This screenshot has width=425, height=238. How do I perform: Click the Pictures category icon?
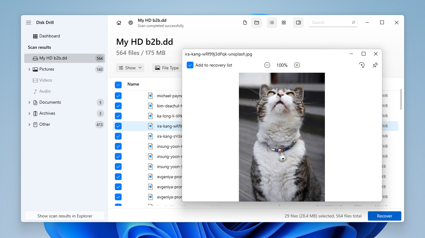click(35, 69)
